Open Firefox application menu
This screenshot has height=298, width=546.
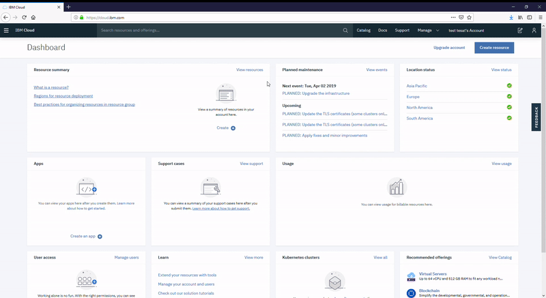[541, 17]
